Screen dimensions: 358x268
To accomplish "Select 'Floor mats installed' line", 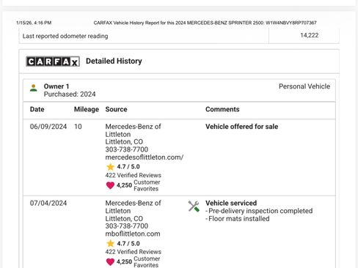I will pyautogui.click(x=238, y=219).
